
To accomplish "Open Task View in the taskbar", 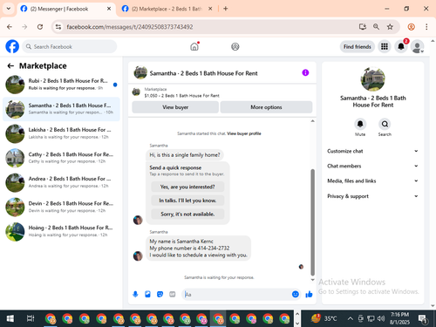I will coord(31,319).
